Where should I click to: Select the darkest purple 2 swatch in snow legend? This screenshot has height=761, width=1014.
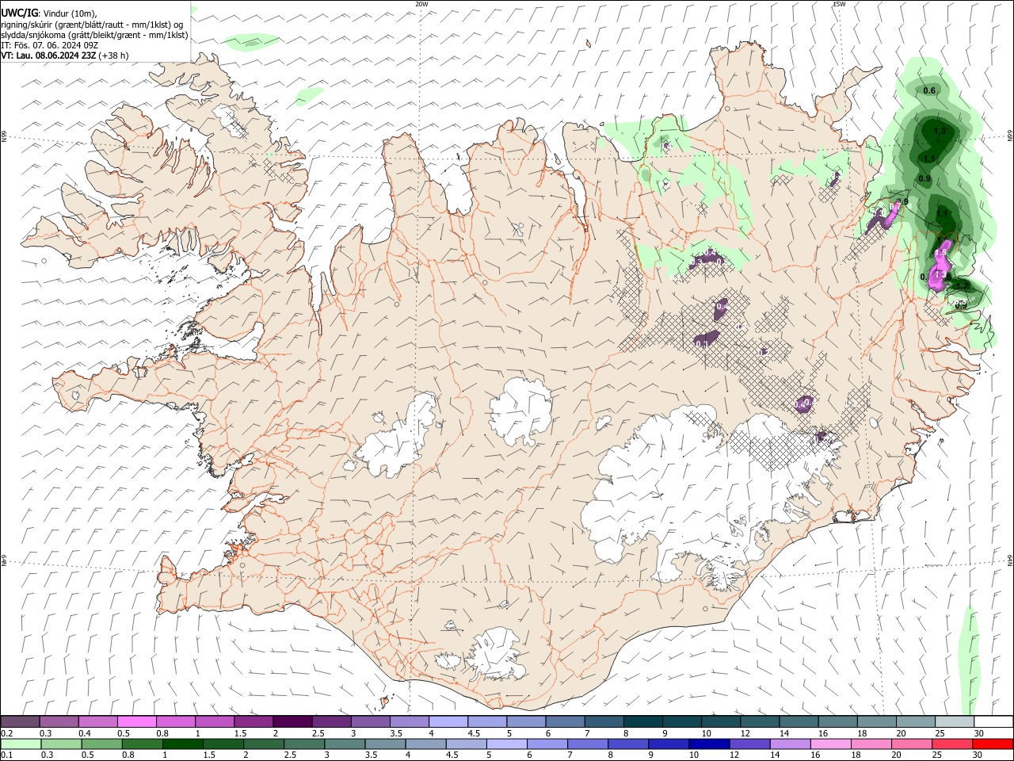pos(292,722)
